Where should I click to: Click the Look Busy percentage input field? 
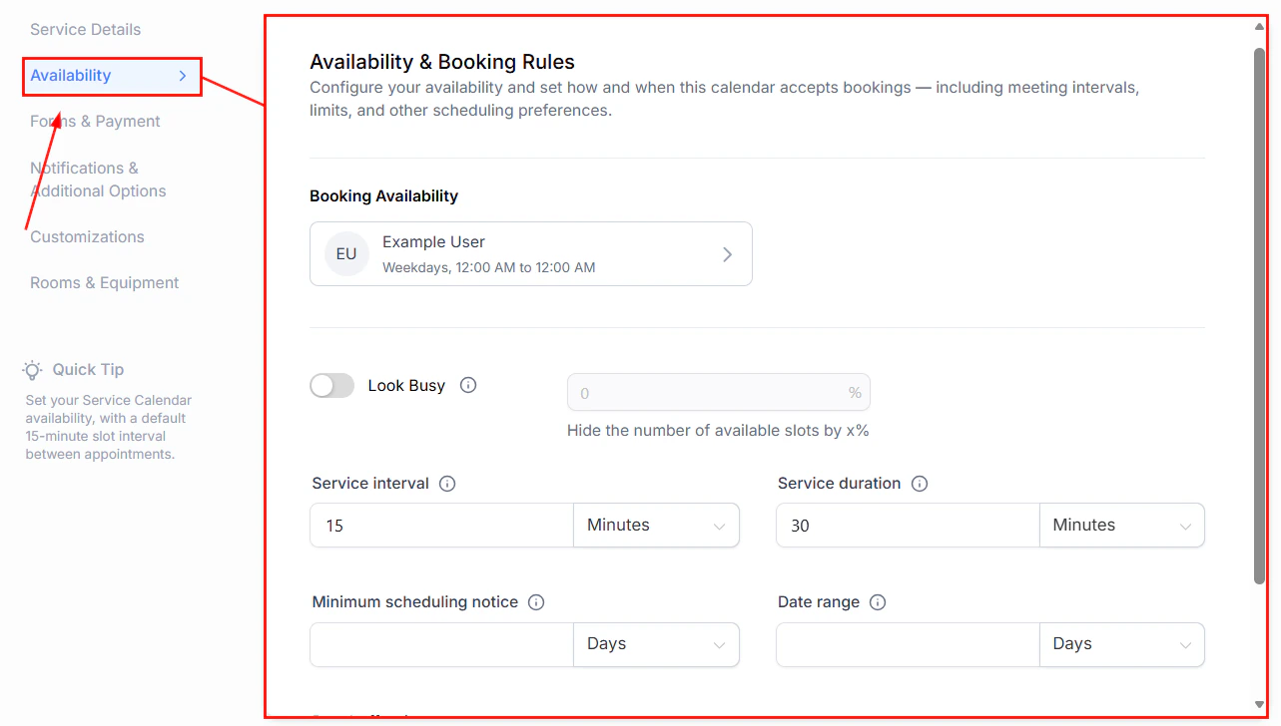719,392
